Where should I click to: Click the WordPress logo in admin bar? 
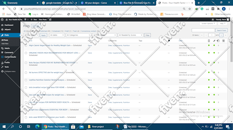point(2,19)
